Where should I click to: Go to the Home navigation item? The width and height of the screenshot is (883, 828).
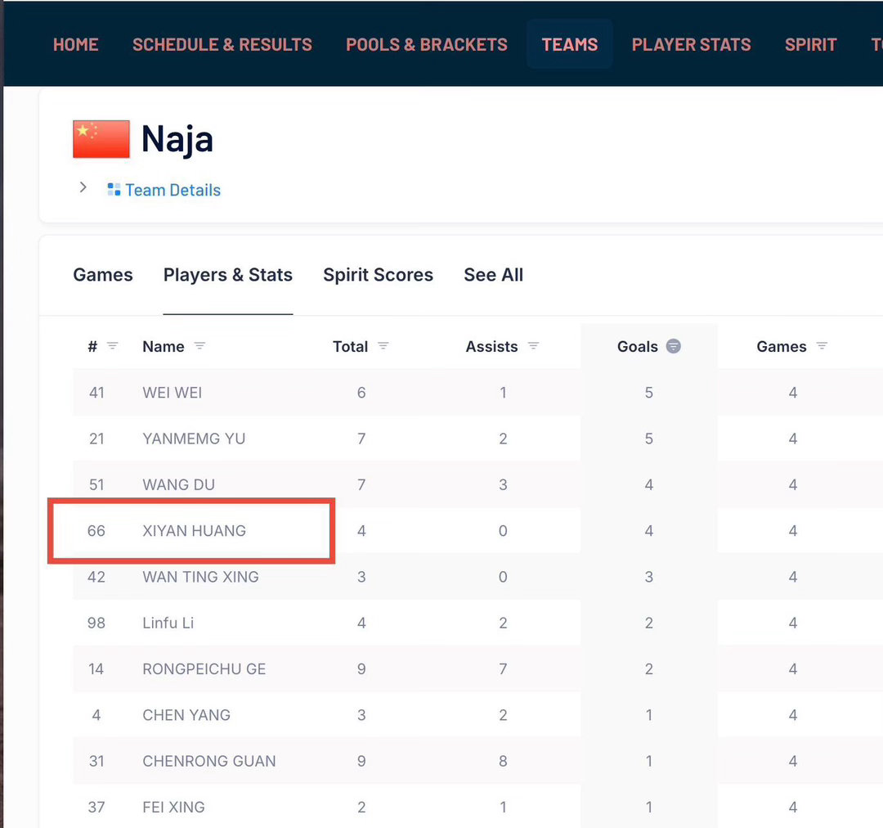pos(75,44)
